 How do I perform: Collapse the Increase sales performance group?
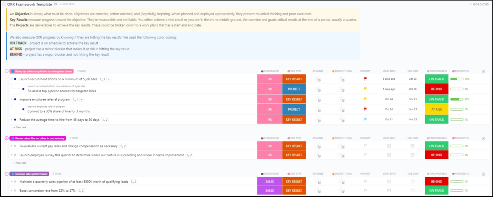coord(6,174)
